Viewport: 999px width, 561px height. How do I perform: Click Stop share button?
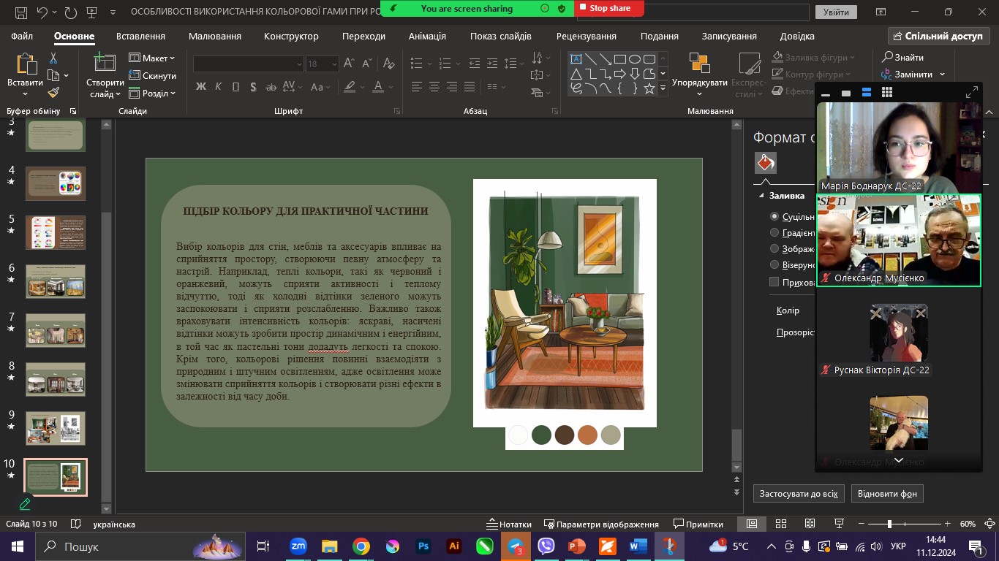(x=608, y=8)
